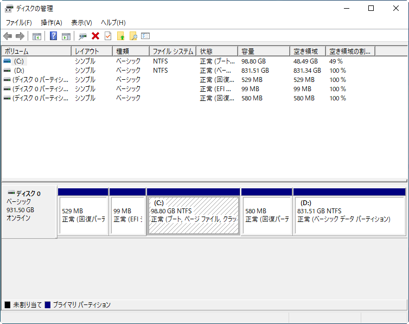Sort by the ボリューム column header
The height and width of the screenshot is (324, 409).
point(36,51)
